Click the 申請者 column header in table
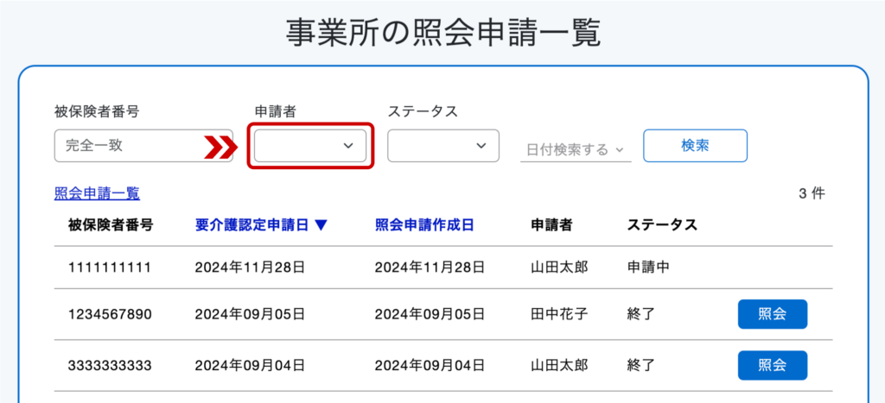Screen dimensions: 885x403 click(x=551, y=225)
